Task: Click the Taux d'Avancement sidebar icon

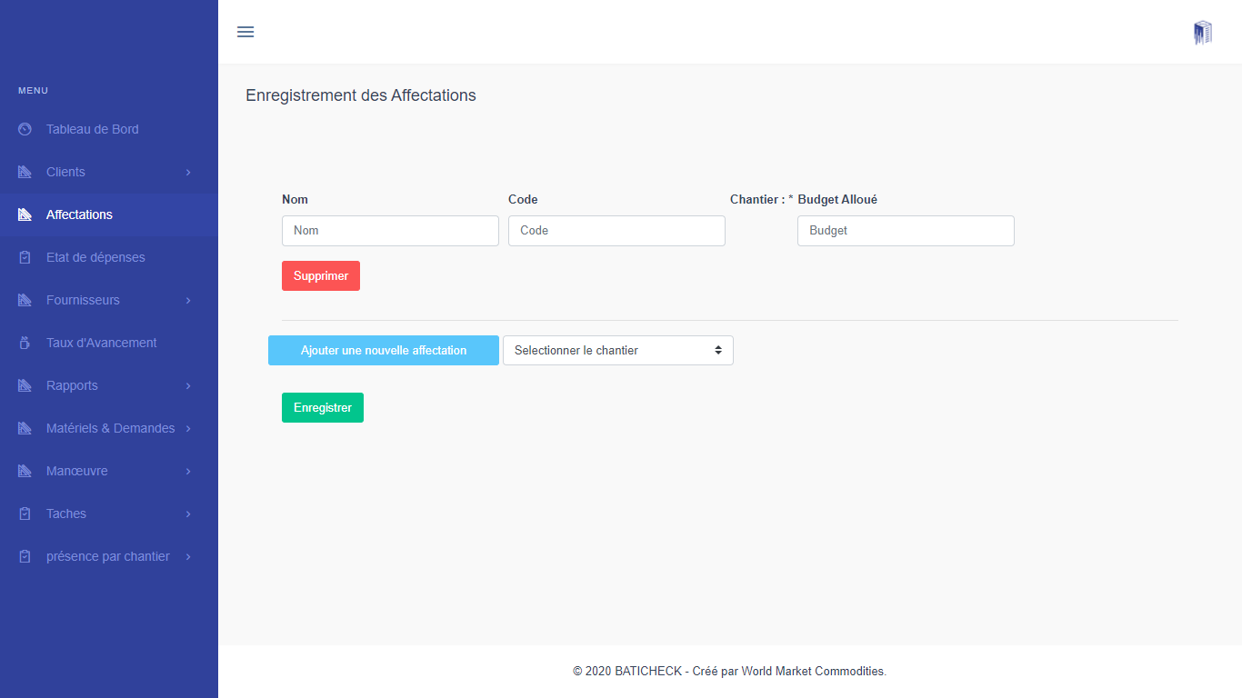Action: [x=25, y=343]
